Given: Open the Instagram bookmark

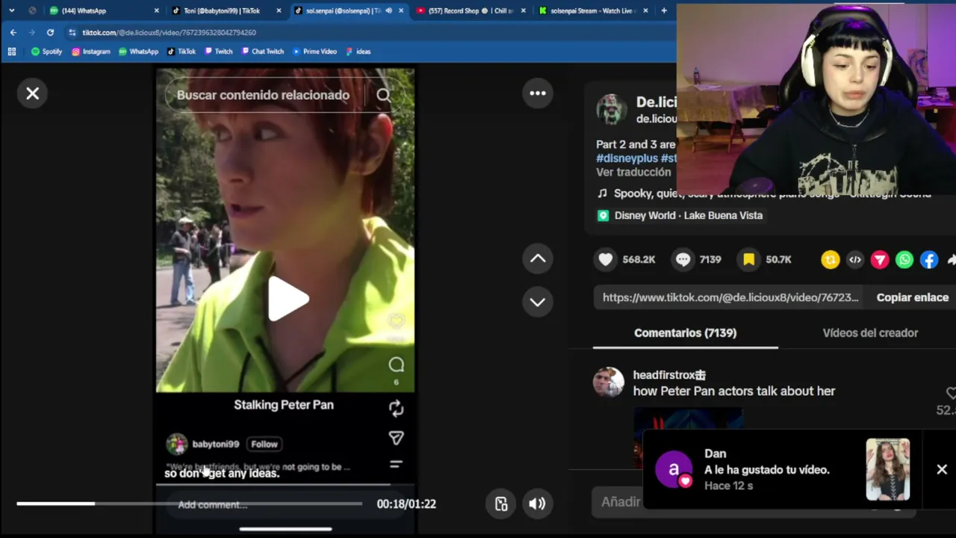Looking at the screenshot, I should 91,52.
